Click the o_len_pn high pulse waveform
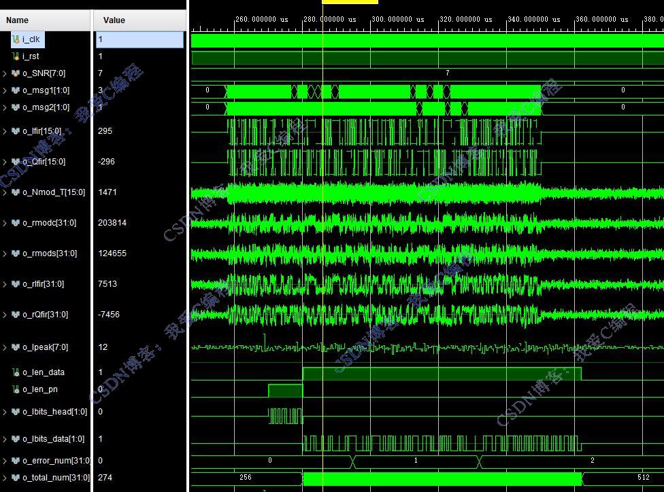 pyautogui.click(x=286, y=391)
